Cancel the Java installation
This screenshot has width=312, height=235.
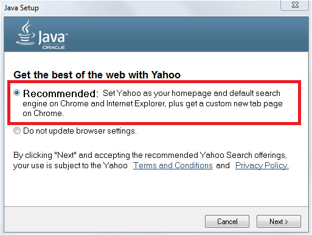point(227,222)
